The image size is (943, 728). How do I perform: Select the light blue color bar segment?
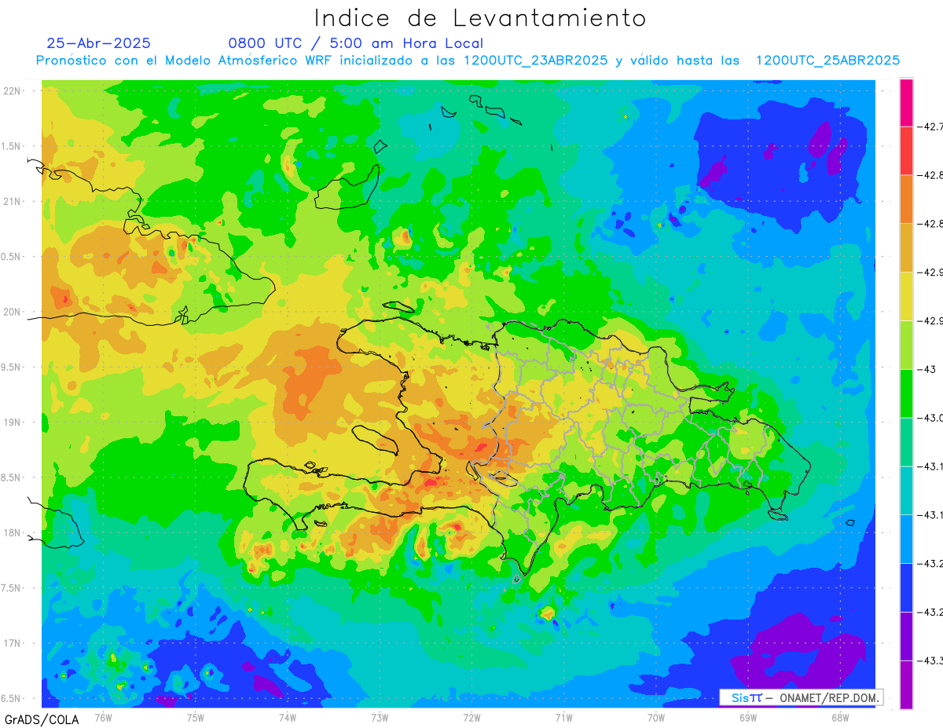[906, 539]
